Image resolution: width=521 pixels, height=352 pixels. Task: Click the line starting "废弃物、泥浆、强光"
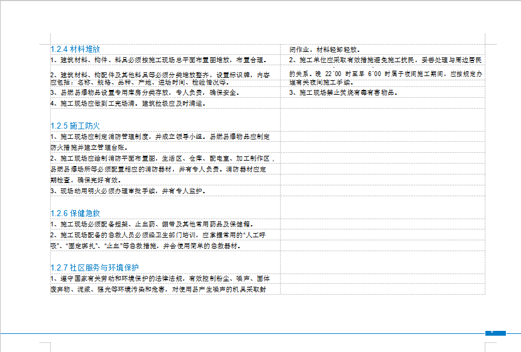159,290
